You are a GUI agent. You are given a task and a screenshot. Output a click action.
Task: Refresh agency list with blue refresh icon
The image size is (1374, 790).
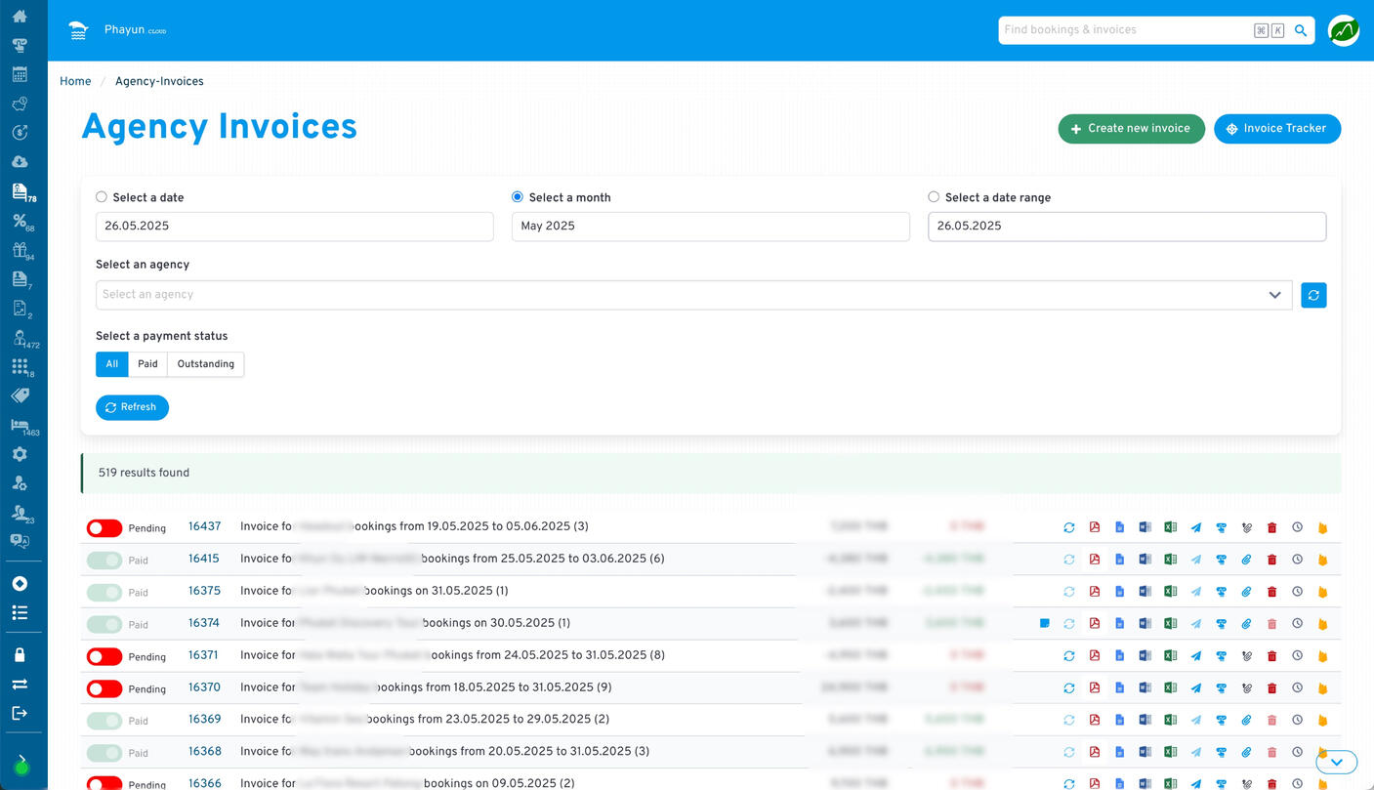point(1313,295)
